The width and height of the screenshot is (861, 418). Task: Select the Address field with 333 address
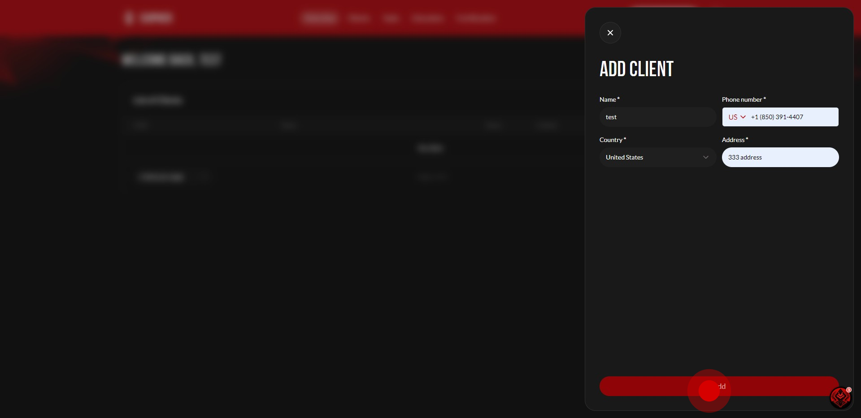780,157
